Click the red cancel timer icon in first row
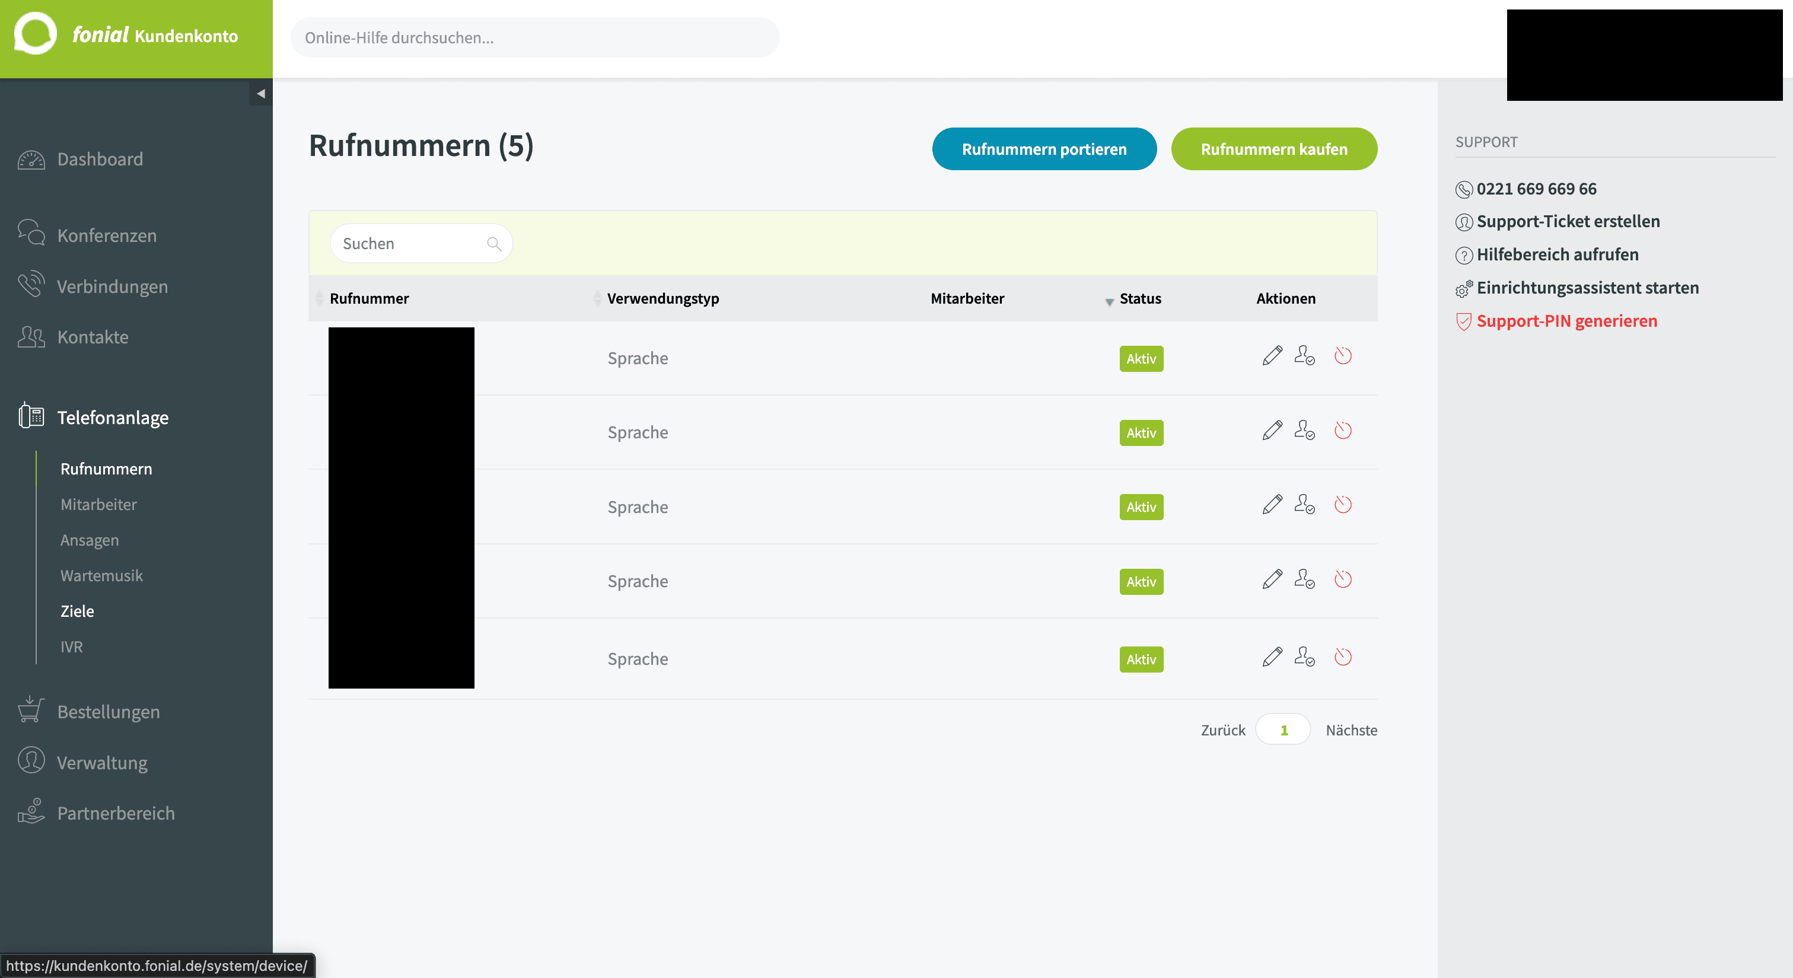The width and height of the screenshot is (1793, 978). [x=1343, y=356]
